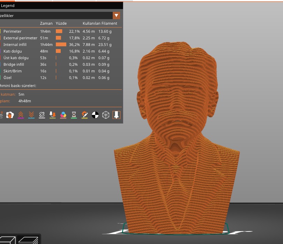This screenshot has width=283, height=244.
Task: Toggle tool marker down-arrow icon
Action: coord(117,115)
